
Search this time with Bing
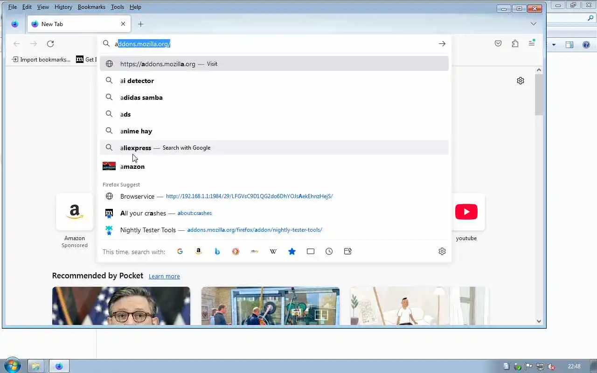click(217, 251)
